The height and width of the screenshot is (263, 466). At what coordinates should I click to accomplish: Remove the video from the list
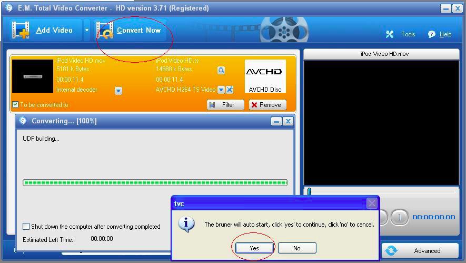click(x=267, y=105)
